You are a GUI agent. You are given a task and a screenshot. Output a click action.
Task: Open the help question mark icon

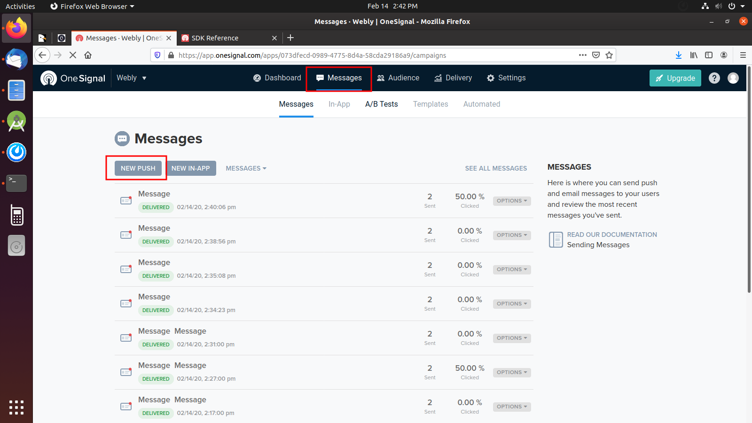pos(714,78)
